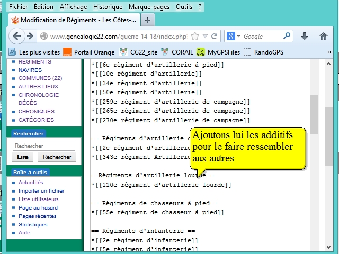
Task: Open the RandoGPS bookmark
Action: click(x=264, y=52)
